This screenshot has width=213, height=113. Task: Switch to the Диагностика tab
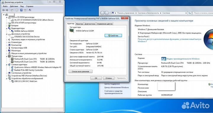coord(90,24)
